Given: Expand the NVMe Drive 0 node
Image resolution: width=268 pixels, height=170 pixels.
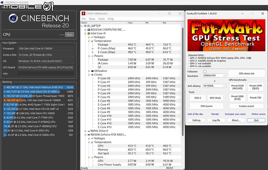Looking at the screenshot, I should 85,131.
